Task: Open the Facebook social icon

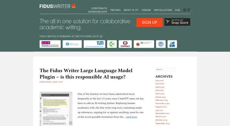Action: pyautogui.click(x=185, y=10)
